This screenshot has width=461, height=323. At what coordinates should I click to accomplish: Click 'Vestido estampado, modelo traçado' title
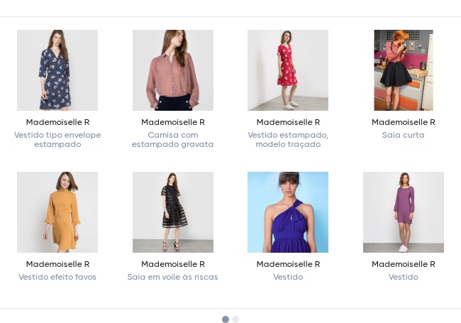tap(288, 140)
